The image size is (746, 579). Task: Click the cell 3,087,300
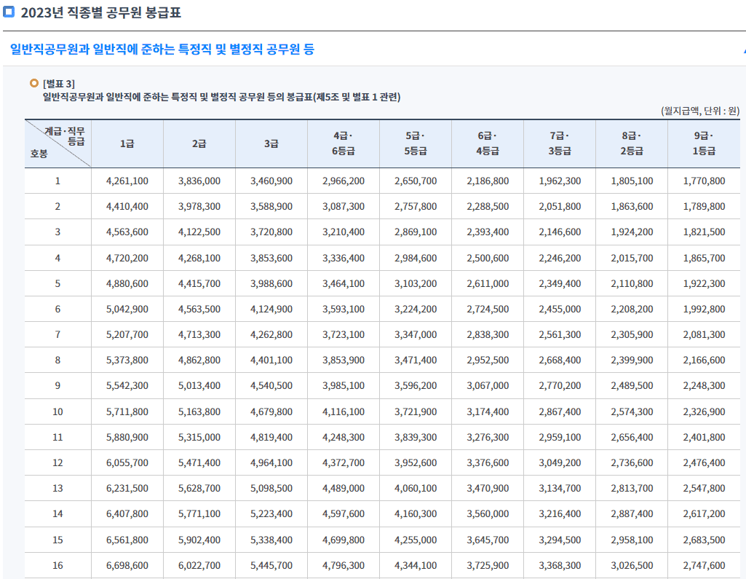pos(344,207)
